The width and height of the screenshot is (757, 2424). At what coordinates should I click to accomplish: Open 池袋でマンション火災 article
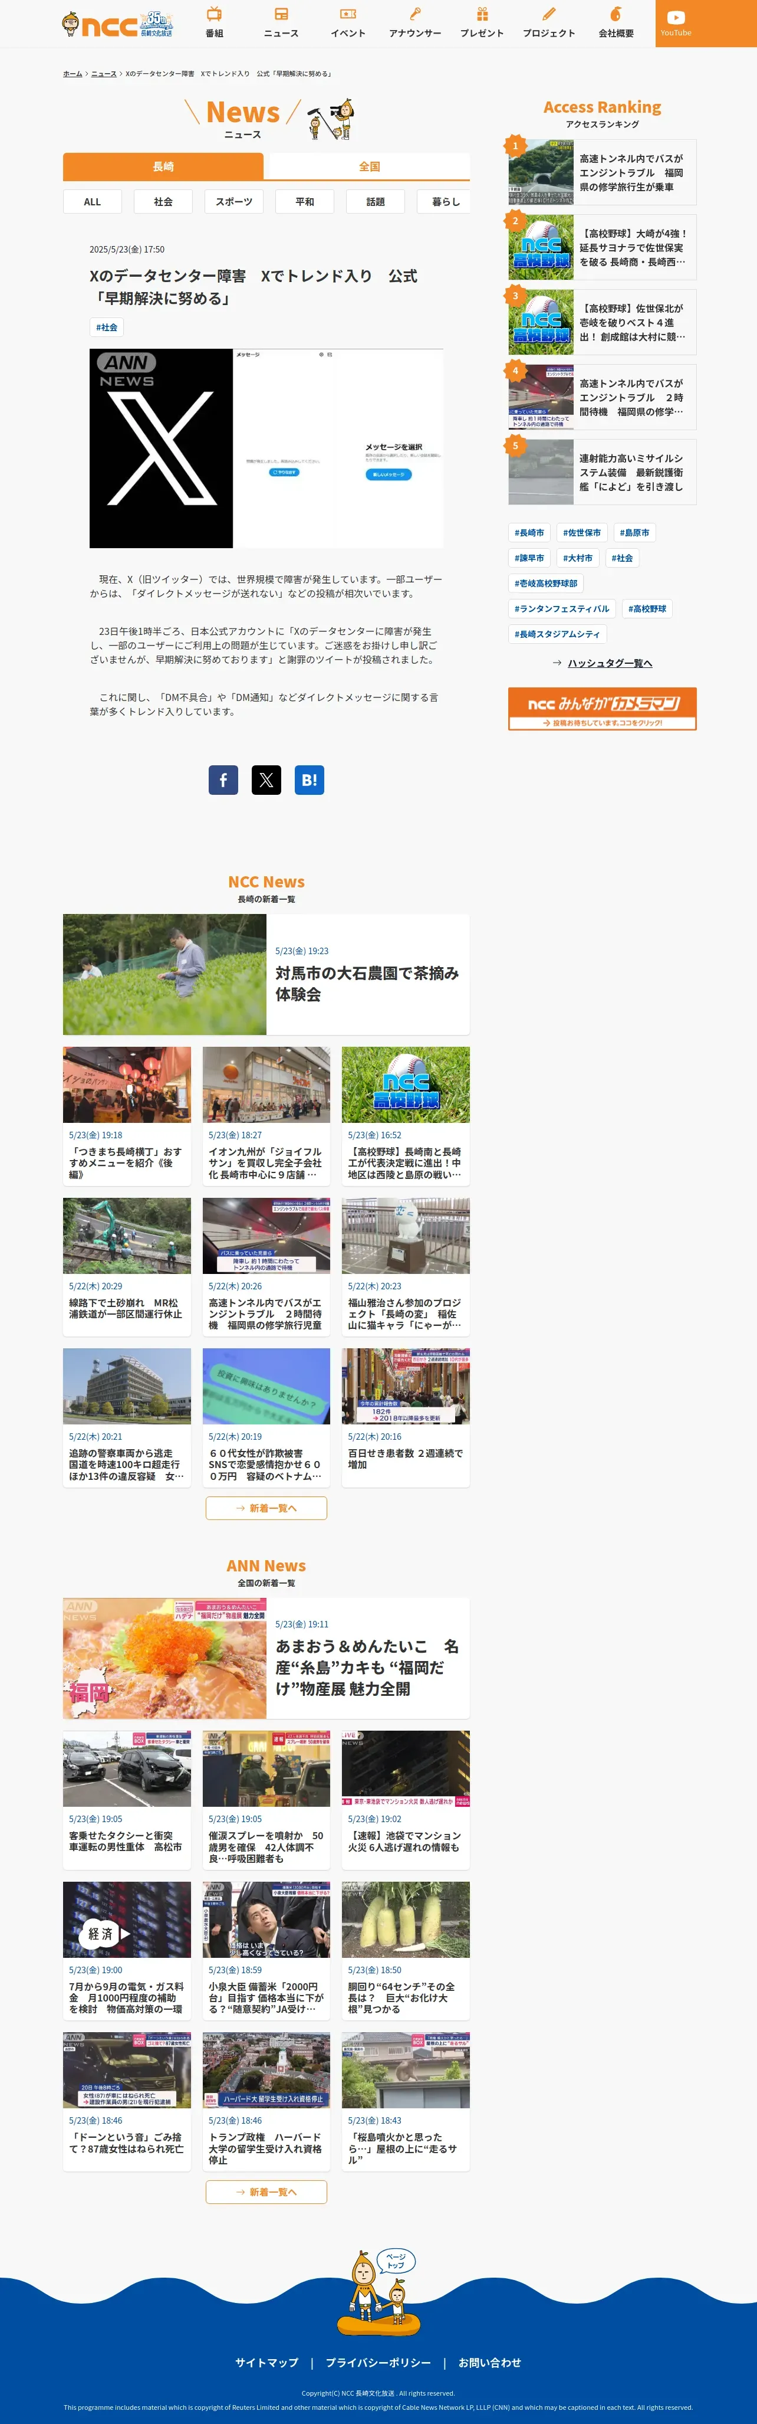(x=405, y=1800)
